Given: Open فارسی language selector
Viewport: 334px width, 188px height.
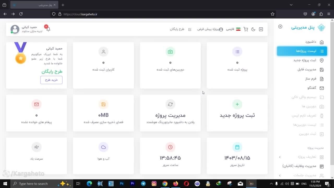Looking at the screenshot, I should (233, 29).
